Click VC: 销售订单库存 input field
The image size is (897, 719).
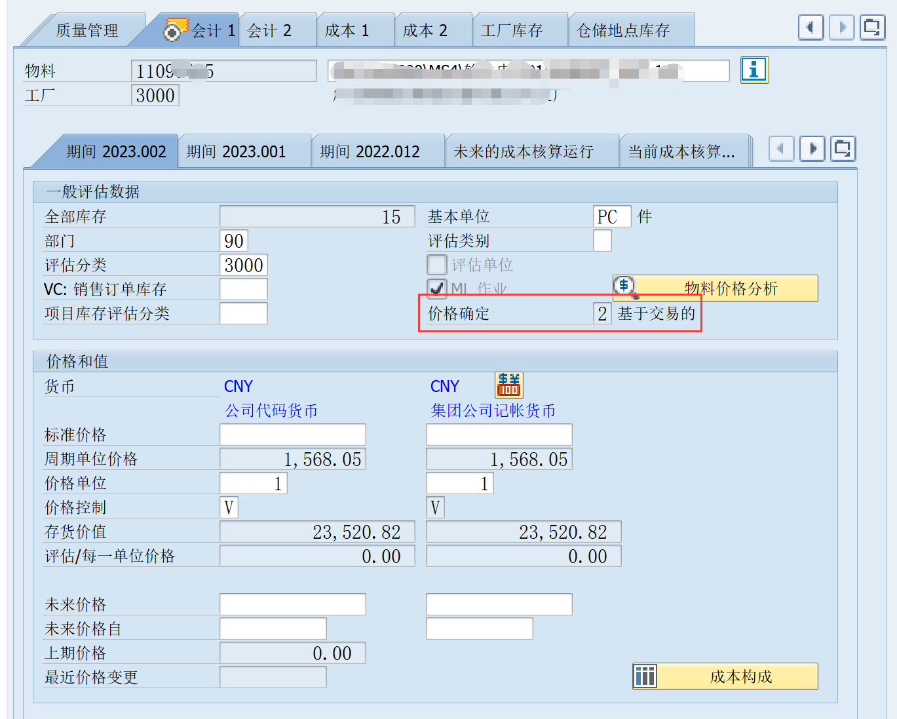244,289
